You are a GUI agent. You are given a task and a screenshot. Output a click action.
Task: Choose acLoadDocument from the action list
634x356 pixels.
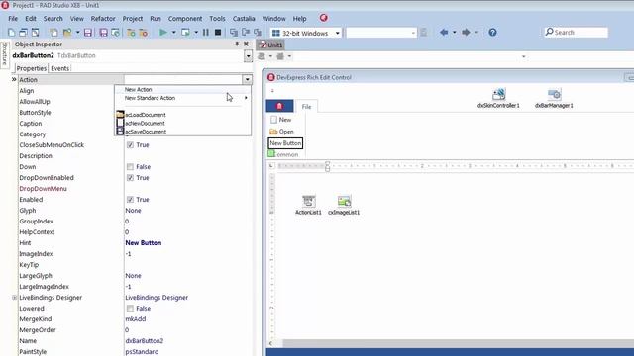(x=146, y=115)
